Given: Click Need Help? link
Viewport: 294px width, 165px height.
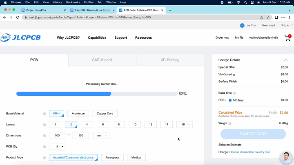Looking at the screenshot, I should (269, 25).
